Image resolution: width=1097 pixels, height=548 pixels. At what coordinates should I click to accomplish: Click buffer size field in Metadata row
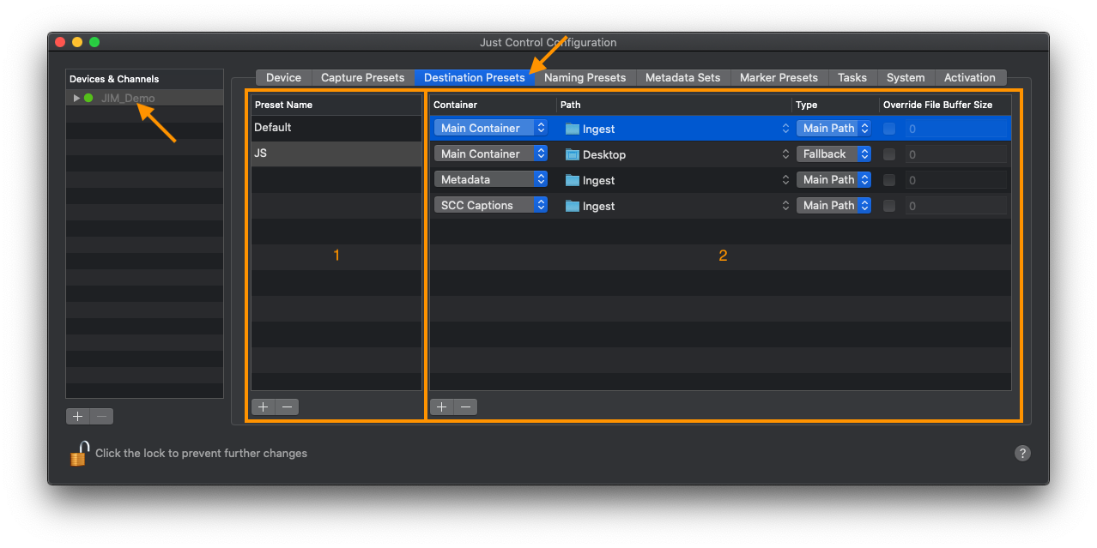[955, 180]
